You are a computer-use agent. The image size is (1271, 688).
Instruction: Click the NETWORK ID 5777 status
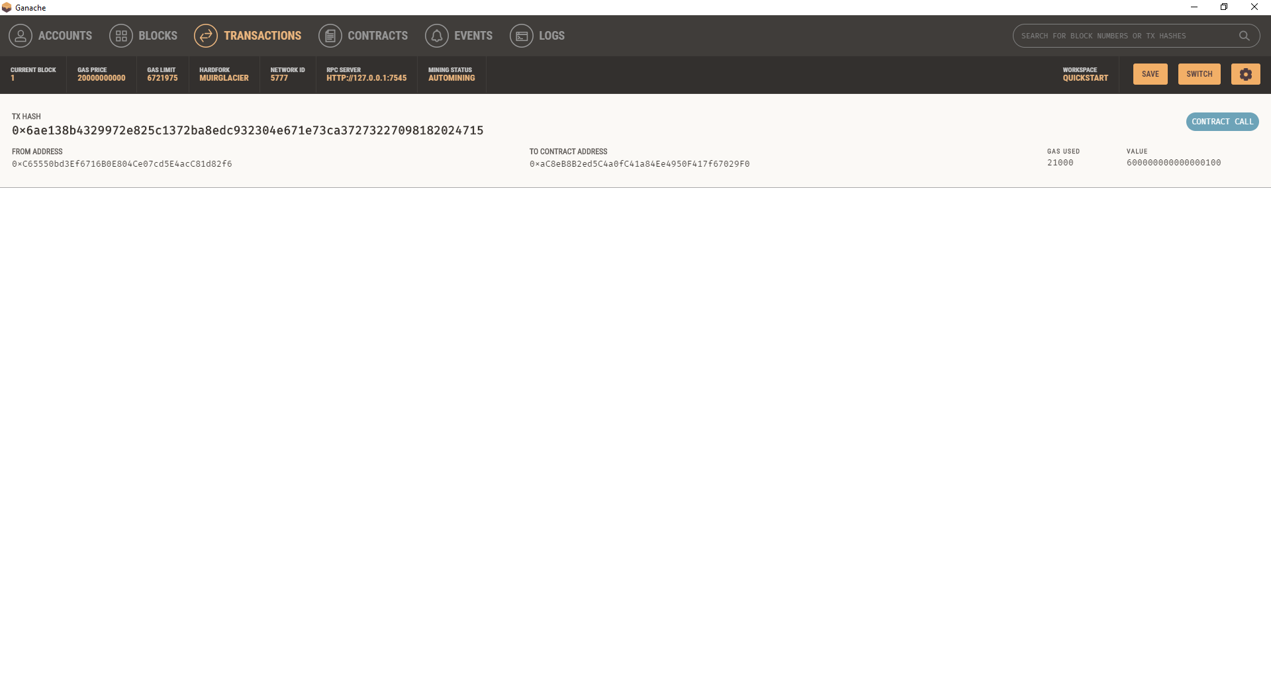tap(287, 74)
